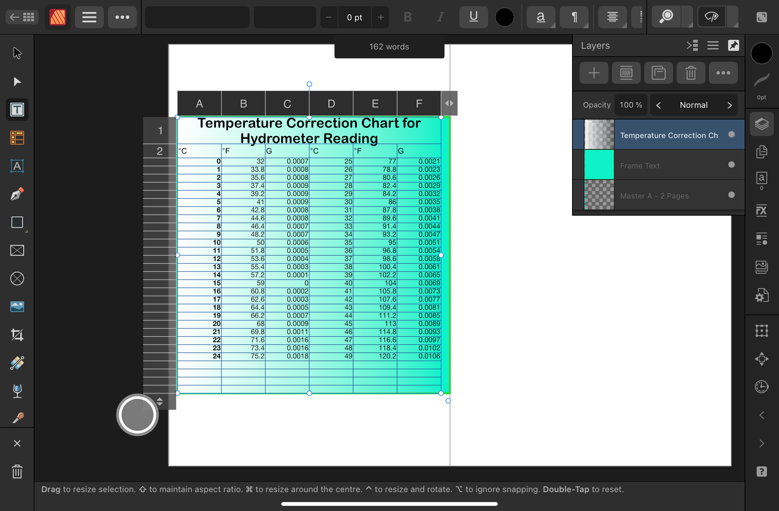Image resolution: width=779 pixels, height=511 pixels.
Task: Click the black text colour swatch
Action: click(504, 17)
